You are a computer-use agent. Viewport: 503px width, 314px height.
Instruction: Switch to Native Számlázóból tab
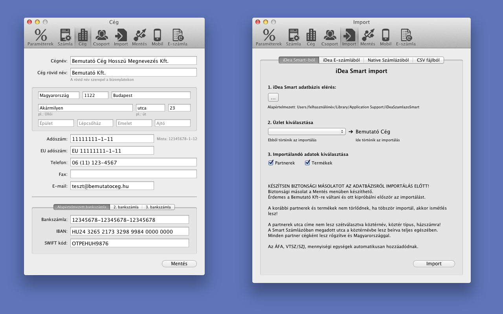[x=388, y=60]
